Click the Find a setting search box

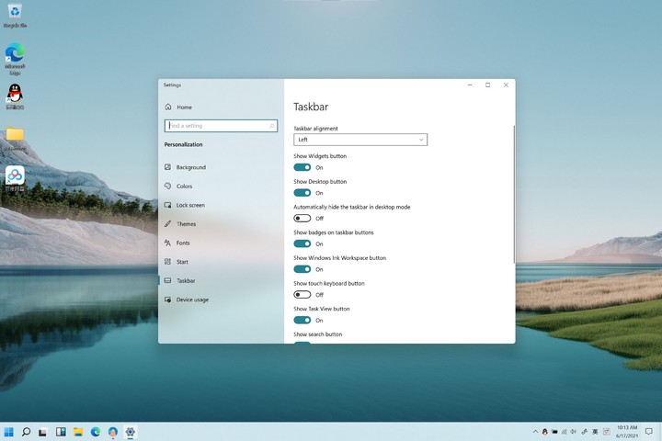(221, 126)
